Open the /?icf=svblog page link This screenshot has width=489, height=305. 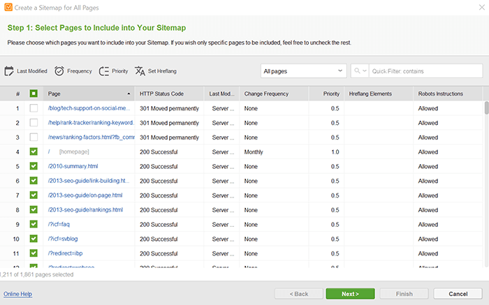[x=63, y=239]
